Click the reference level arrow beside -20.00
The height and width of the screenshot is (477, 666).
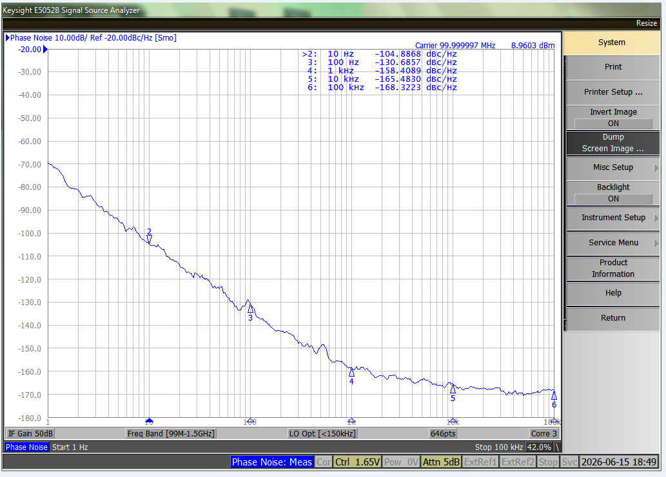pos(45,50)
